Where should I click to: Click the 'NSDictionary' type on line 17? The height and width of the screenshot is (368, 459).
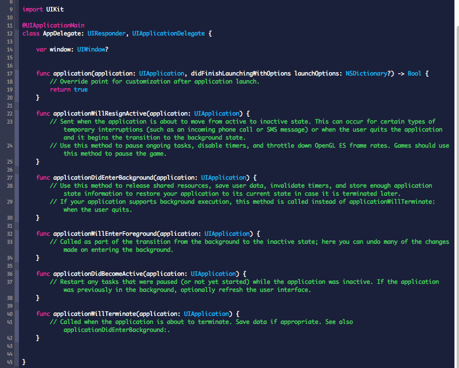pyautogui.click(x=367, y=73)
